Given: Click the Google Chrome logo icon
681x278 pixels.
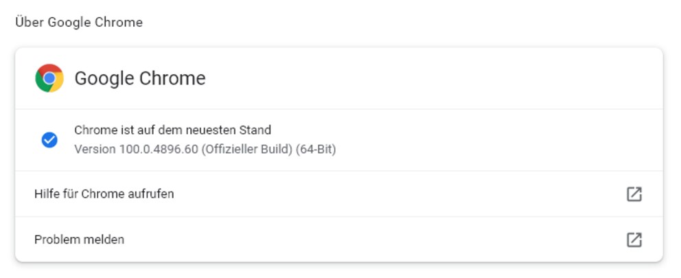Looking at the screenshot, I should (49, 78).
